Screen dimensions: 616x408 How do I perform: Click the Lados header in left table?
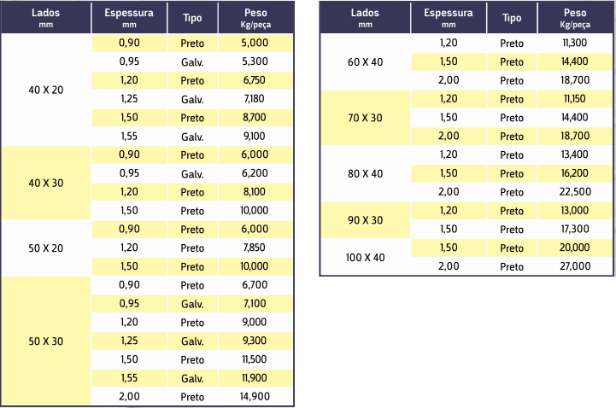pos(46,17)
